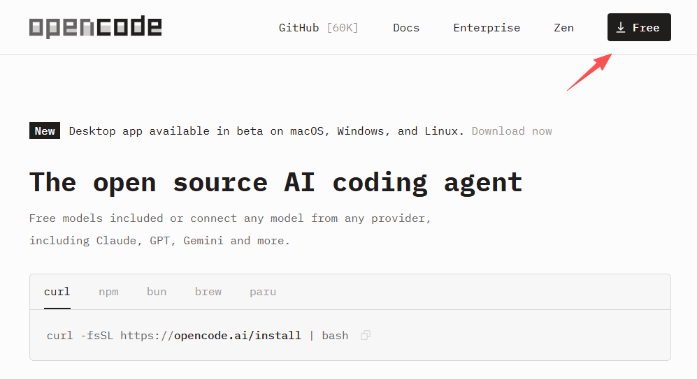
Task: Copy the curl install command
Action: pyautogui.click(x=365, y=336)
